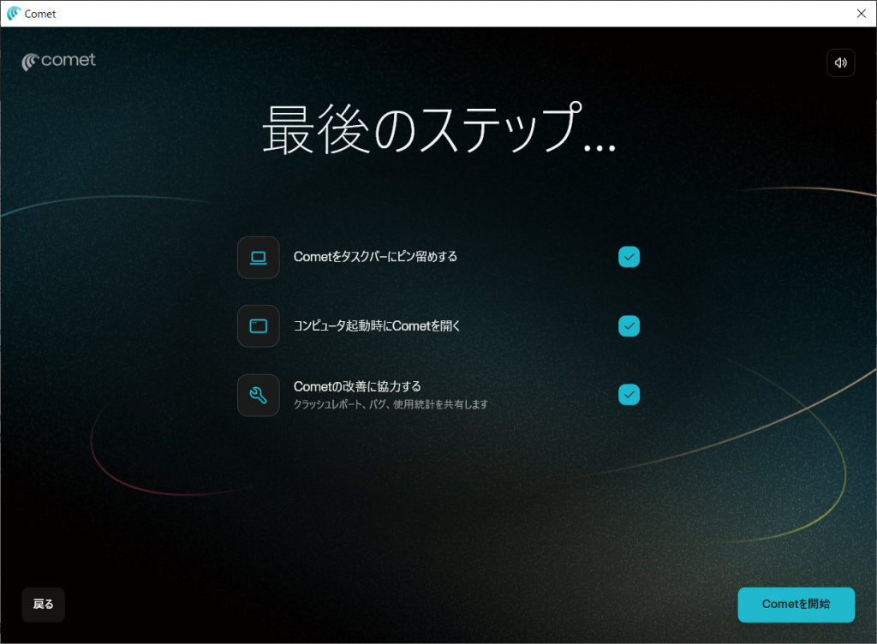Image resolution: width=877 pixels, height=644 pixels.
Task: Click the Comet window title text
Action: [40, 14]
